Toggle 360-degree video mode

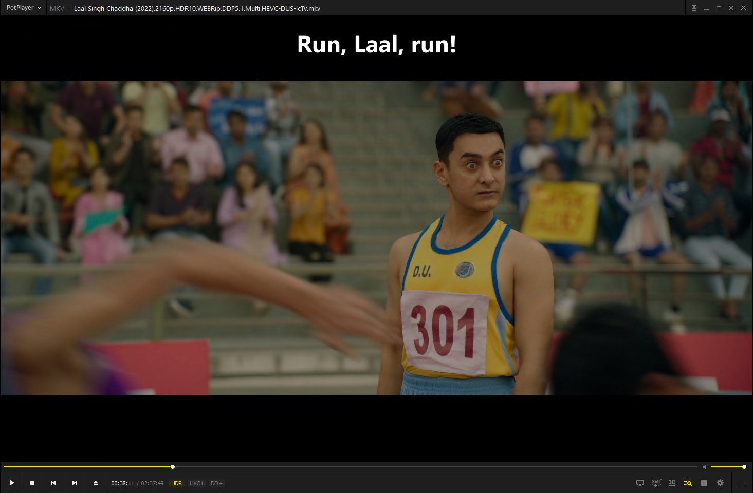[656, 483]
